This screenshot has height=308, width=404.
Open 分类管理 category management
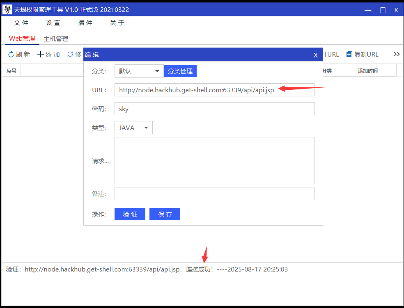180,71
